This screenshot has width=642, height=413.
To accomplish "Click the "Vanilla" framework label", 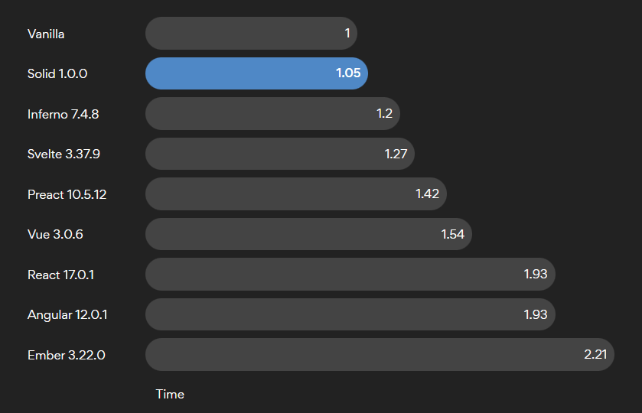I will [46, 34].
